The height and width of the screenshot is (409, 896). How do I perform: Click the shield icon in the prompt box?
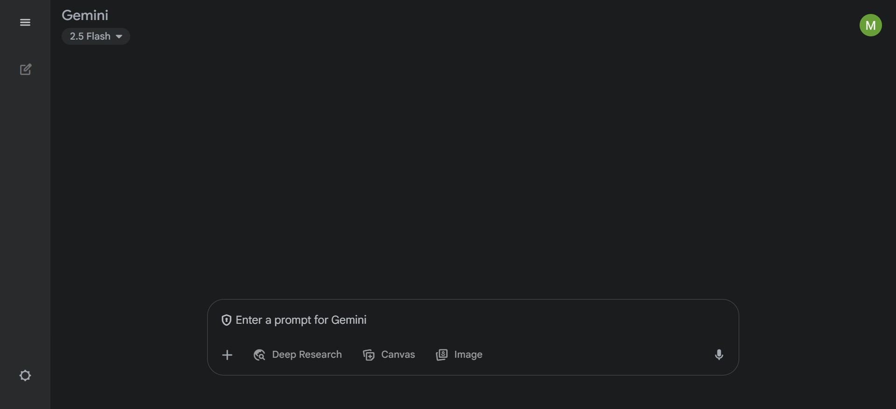point(226,320)
